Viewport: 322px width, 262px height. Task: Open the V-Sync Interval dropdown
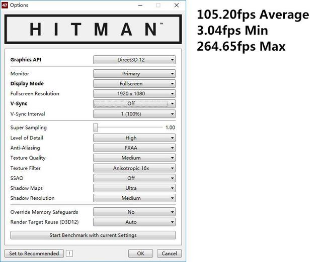click(x=134, y=114)
